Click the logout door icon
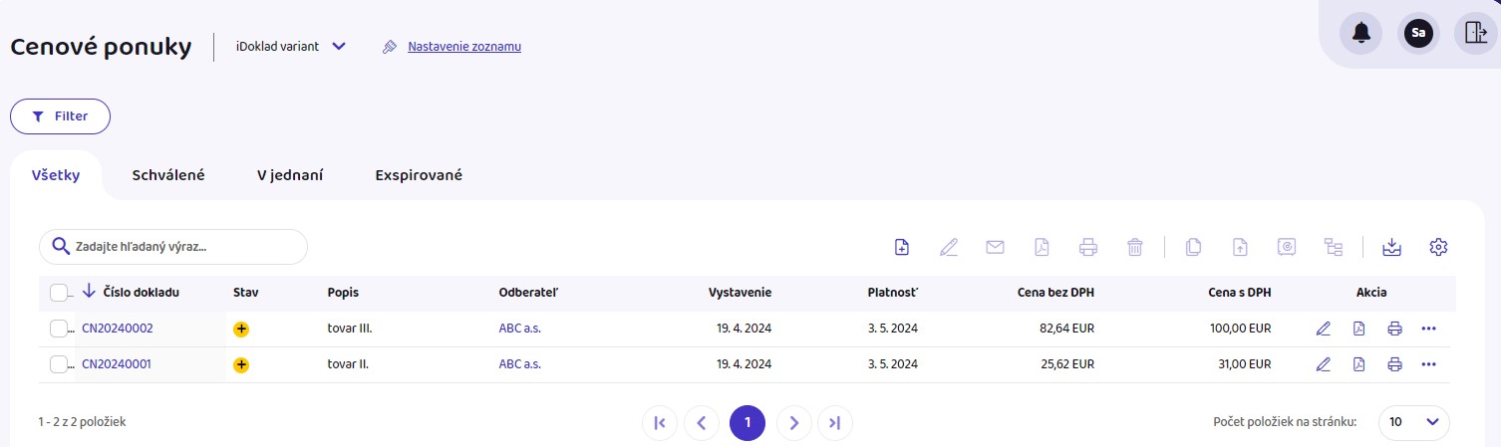 click(1475, 33)
